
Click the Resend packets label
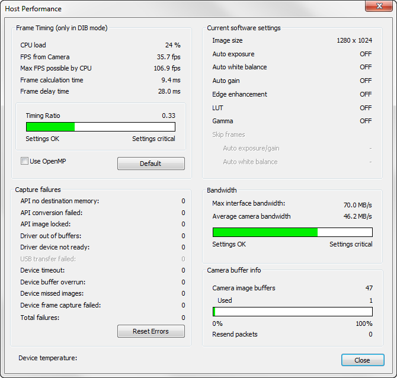235,334
